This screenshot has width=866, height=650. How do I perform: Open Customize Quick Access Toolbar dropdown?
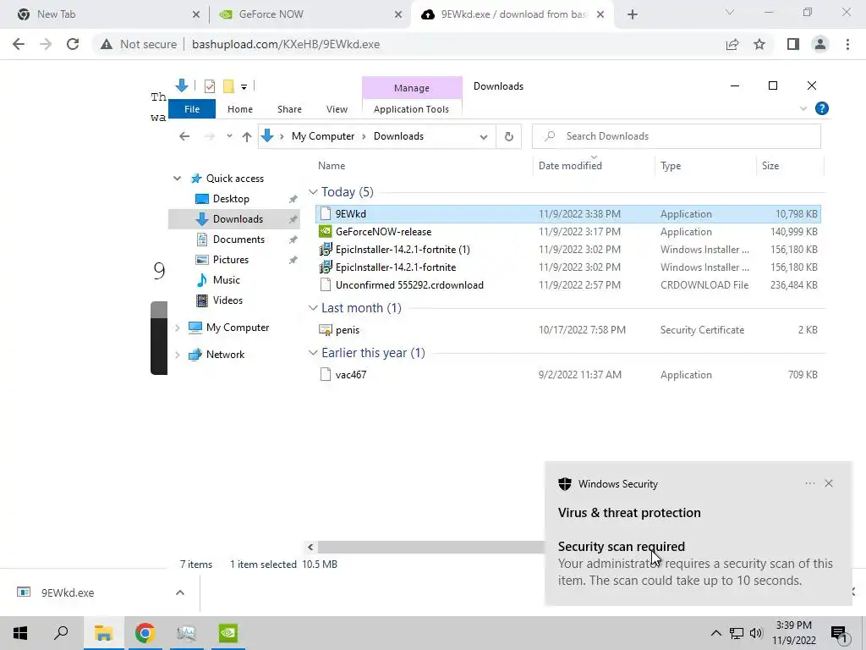(244, 86)
